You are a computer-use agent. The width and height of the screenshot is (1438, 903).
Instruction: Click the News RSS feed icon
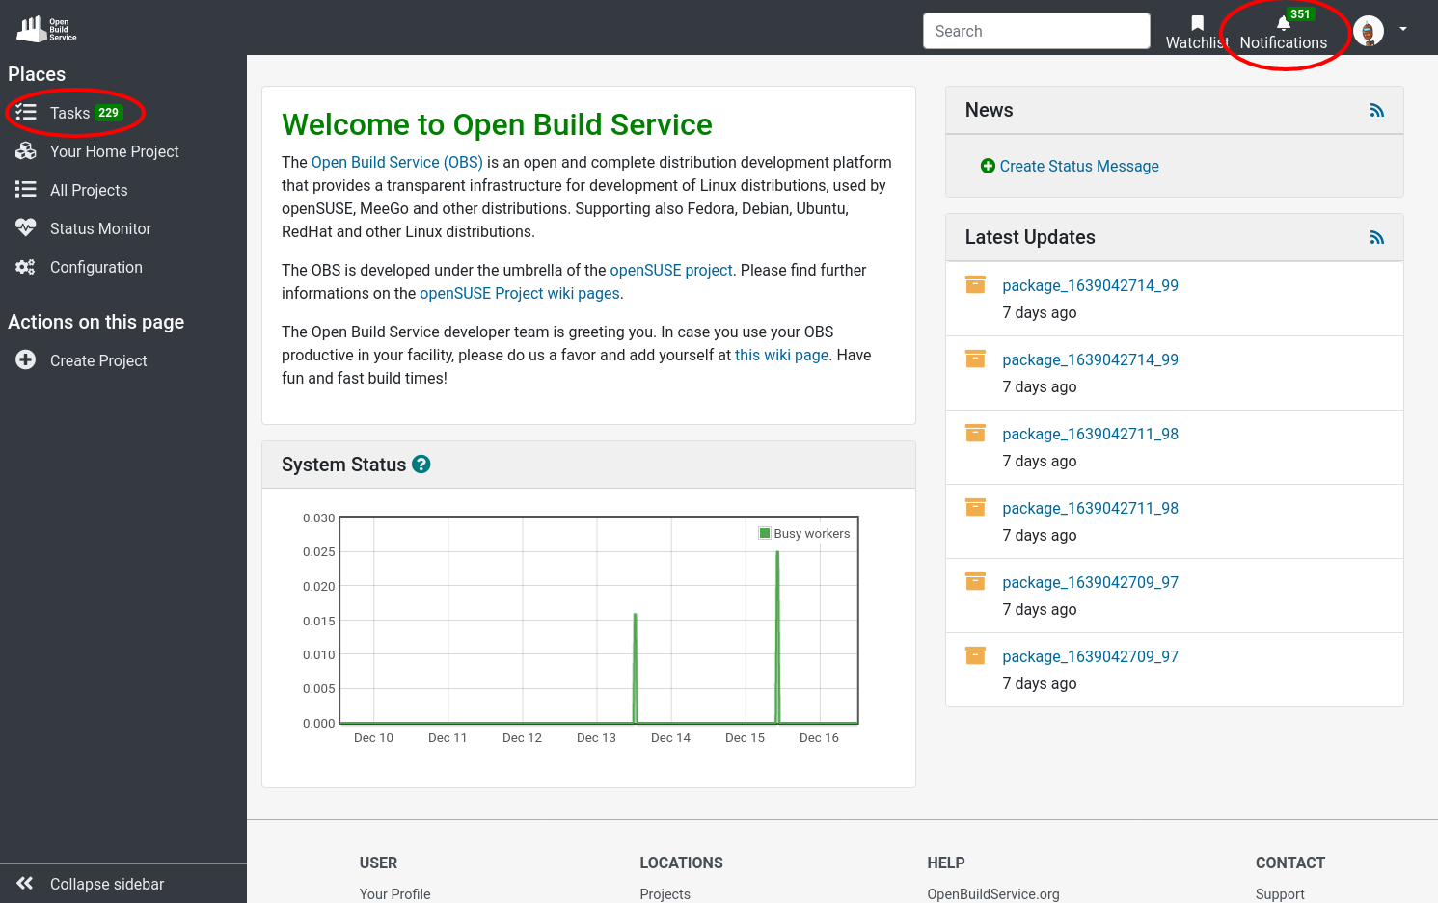[1376, 111]
